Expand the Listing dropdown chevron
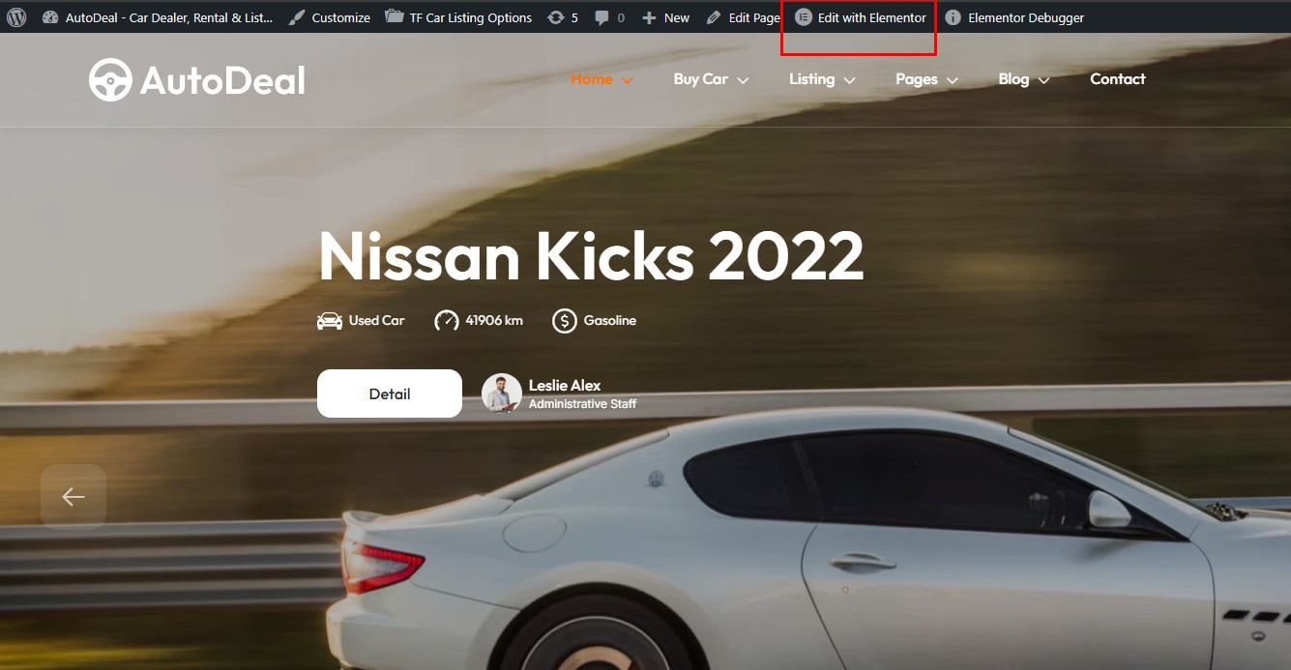This screenshot has width=1291, height=670. tap(849, 80)
